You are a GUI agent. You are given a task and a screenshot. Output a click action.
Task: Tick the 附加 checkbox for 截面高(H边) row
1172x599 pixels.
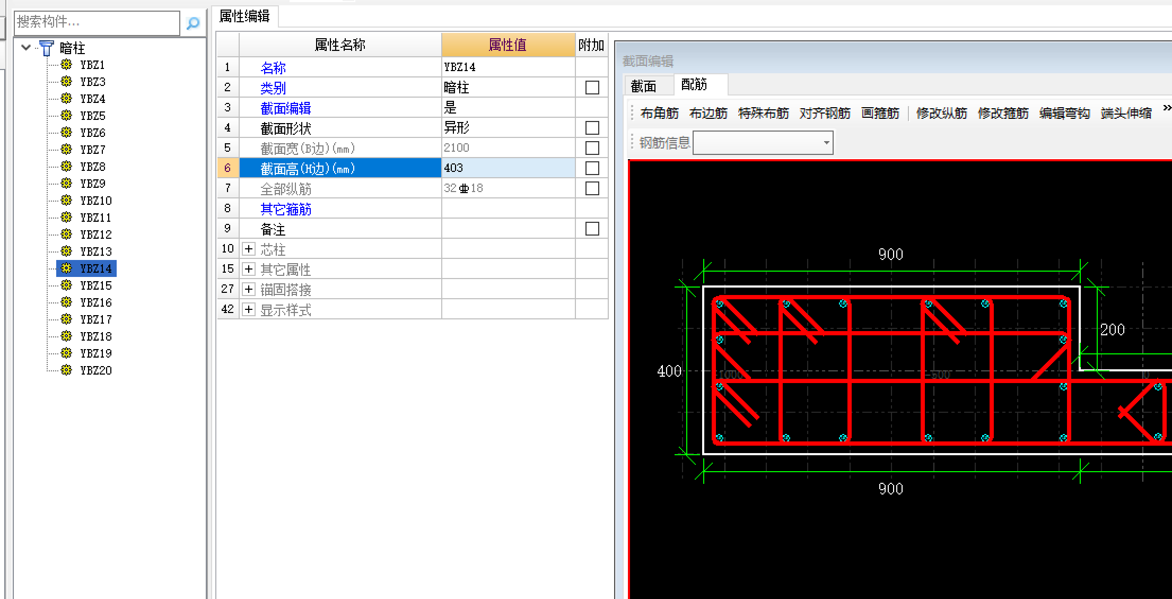[592, 168]
